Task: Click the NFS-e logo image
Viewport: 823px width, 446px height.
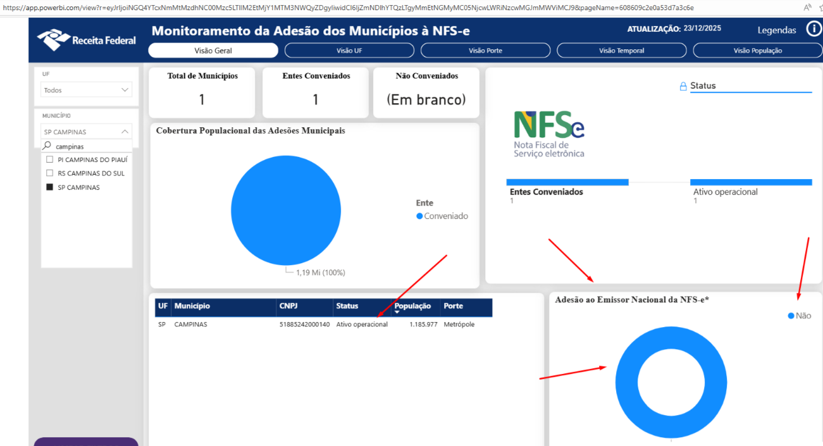Action: tap(548, 134)
